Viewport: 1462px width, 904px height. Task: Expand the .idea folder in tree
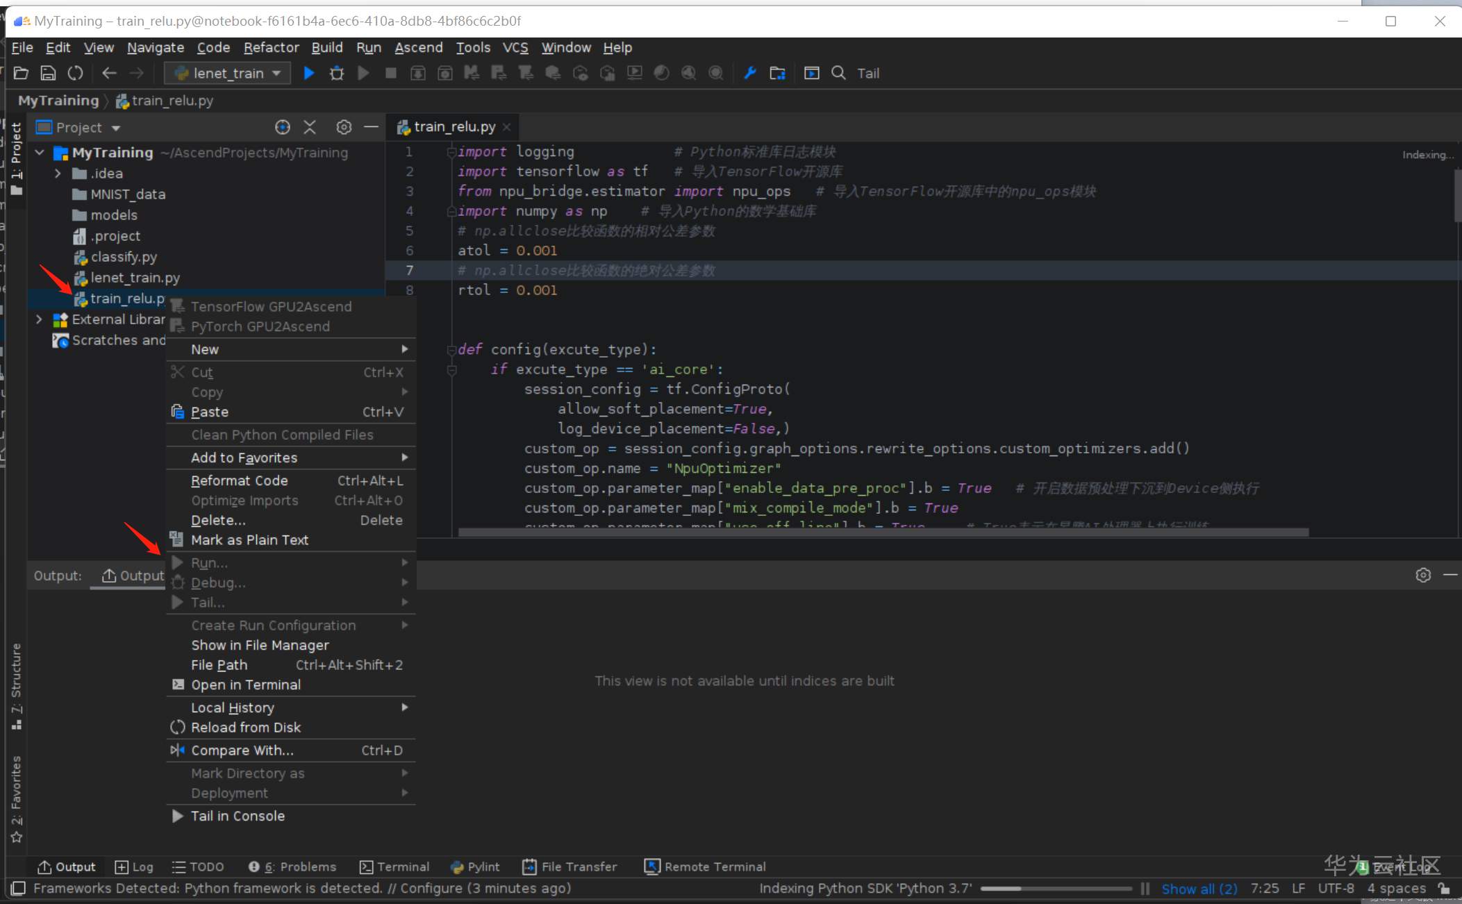(58, 174)
